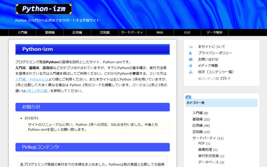Open the 入門編 navigation menu item
This screenshot has height=167, width=267.
coord(22,32)
